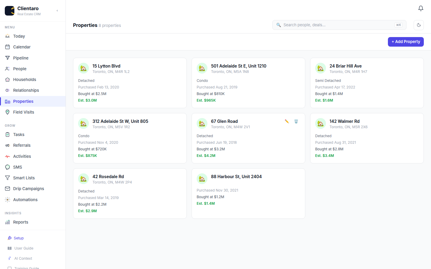Click the trash delete icon on 67 Glen Road
The width and height of the screenshot is (431, 269).
click(296, 121)
